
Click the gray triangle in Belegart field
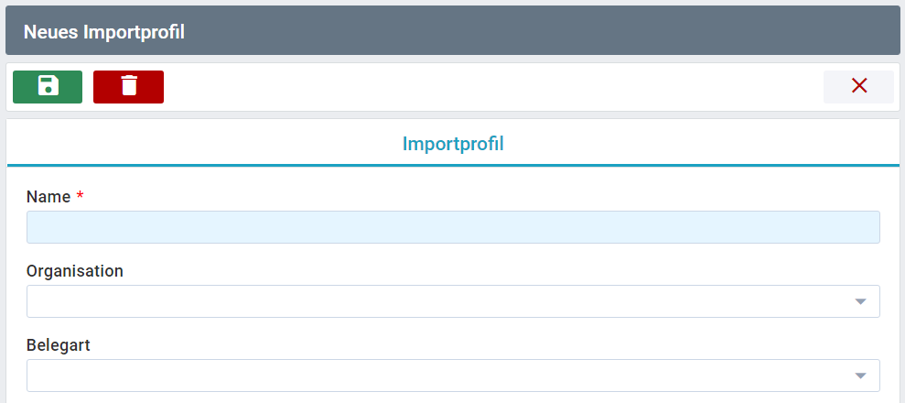pos(860,376)
